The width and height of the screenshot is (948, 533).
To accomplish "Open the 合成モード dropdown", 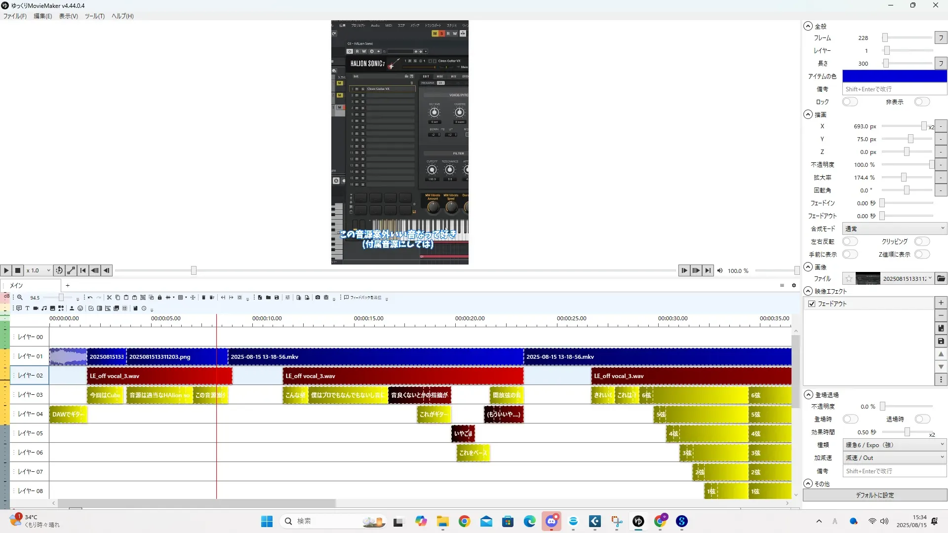I will coord(894,228).
